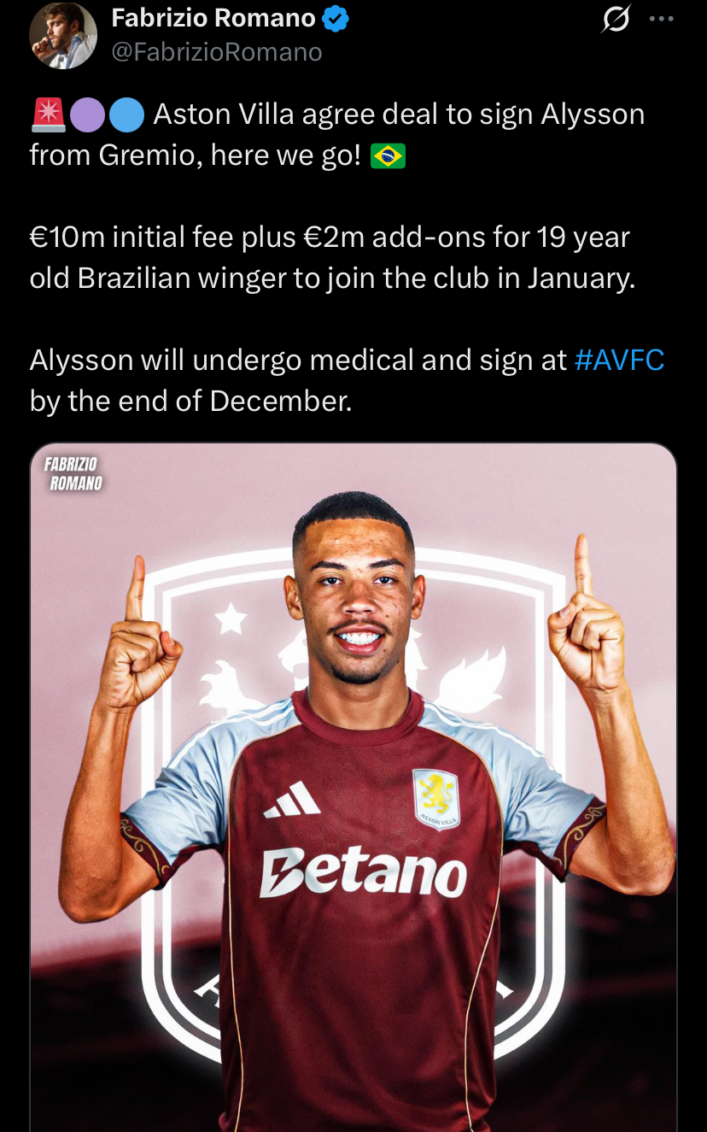Image resolution: width=707 pixels, height=1132 pixels.
Task: Click the purple circle emoji
Action: [87, 115]
